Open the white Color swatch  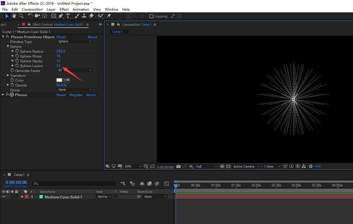tap(59, 80)
